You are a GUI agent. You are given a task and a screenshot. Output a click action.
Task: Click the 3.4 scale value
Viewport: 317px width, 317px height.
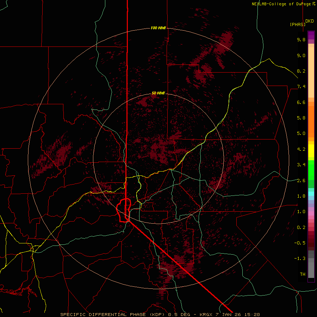tap(301, 165)
